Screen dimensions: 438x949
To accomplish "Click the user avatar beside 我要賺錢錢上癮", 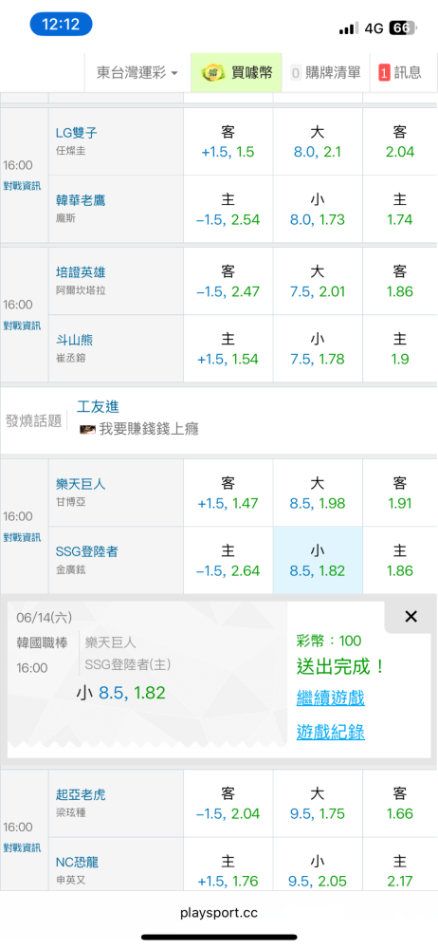I will [88, 430].
